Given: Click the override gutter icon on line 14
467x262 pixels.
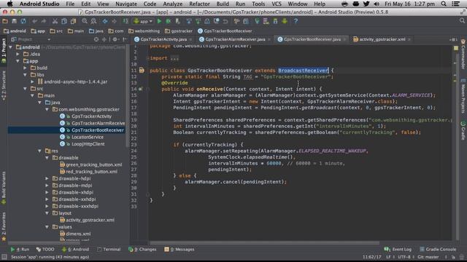Looking at the screenshot, I should [141, 89].
